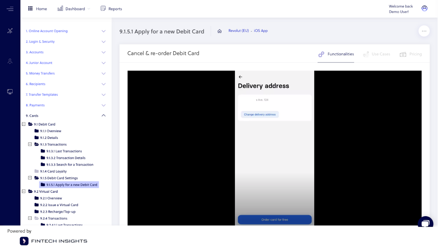The width and height of the screenshot is (438, 246).
Task: Open the hamburger menu in the dark sidebar
Action: [10, 9]
